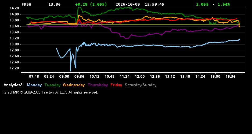Click the change value +0.28 (2.05%)

coord(91,5)
